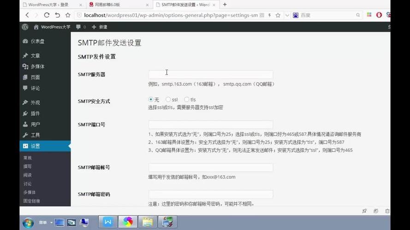Click the pin icon in browser status bar

[364, 211]
